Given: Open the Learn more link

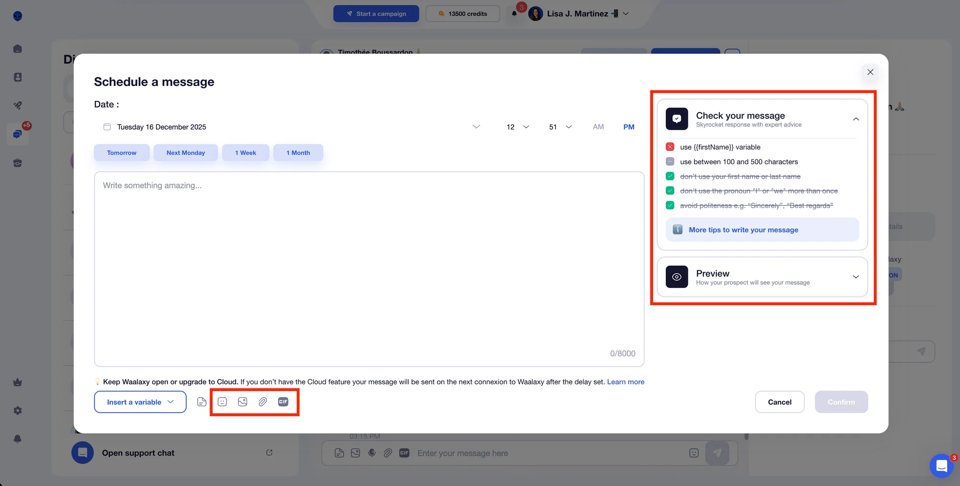Looking at the screenshot, I should (625, 382).
